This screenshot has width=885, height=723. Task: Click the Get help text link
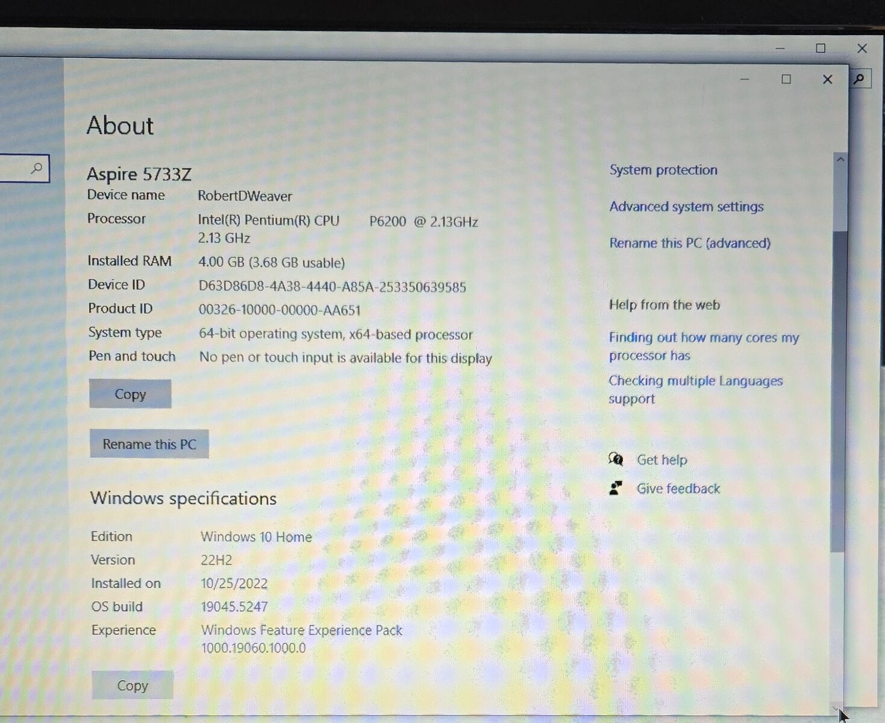click(x=661, y=460)
